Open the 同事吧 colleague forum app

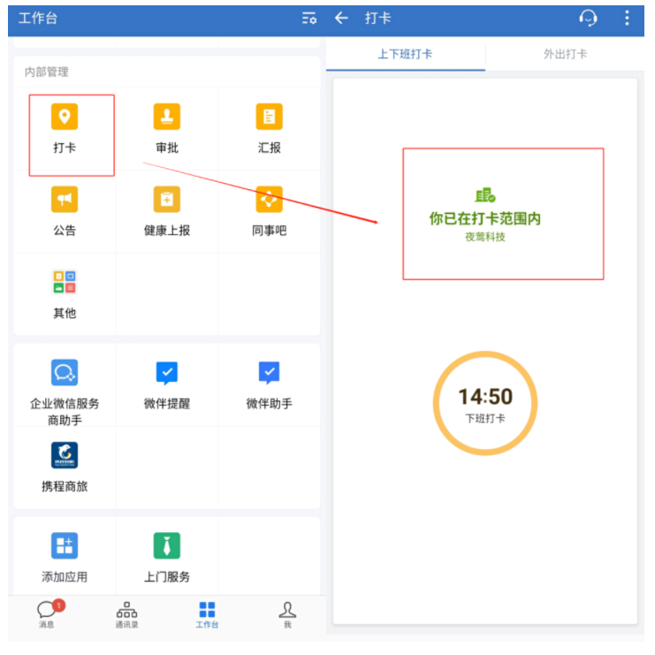pos(269,200)
